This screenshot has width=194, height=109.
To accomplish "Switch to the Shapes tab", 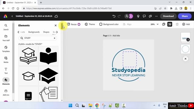I will click(46, 32).
